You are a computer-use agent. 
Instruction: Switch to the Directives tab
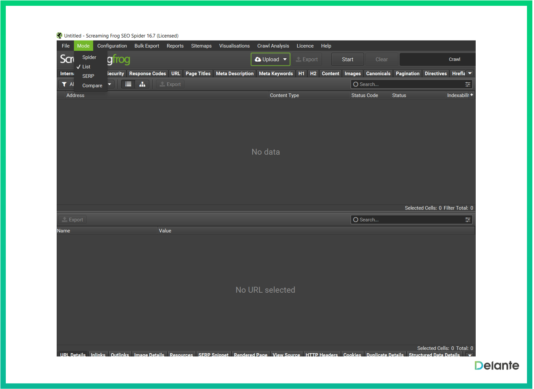pos(436,74)
